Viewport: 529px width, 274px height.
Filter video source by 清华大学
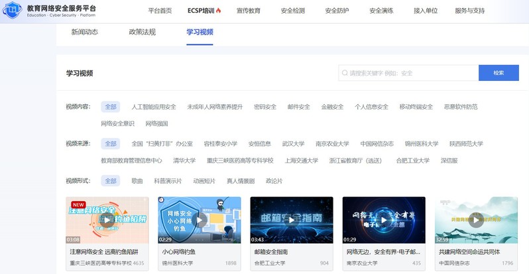184,161
